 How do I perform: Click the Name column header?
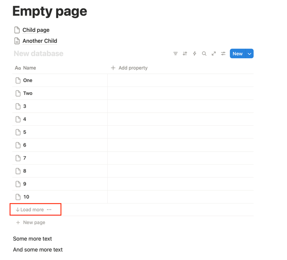pos(29,68)
